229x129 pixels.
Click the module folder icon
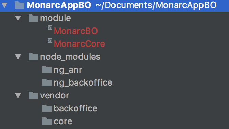pos(33,18)
